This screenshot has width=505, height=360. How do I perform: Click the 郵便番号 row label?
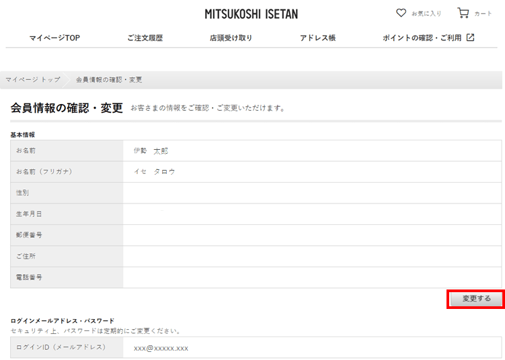point(30,235)
